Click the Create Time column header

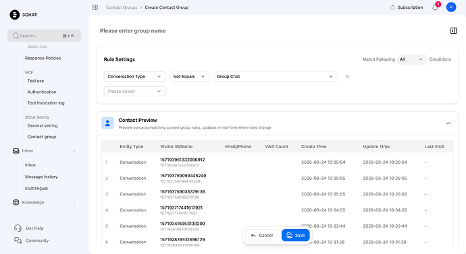pos(313,146)
